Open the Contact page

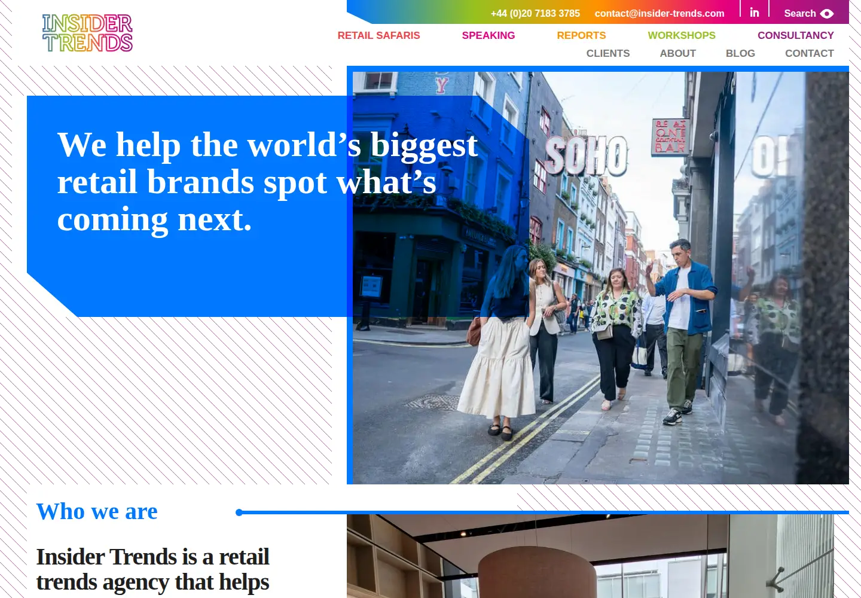pyautogui.click(x=809, y=53)
